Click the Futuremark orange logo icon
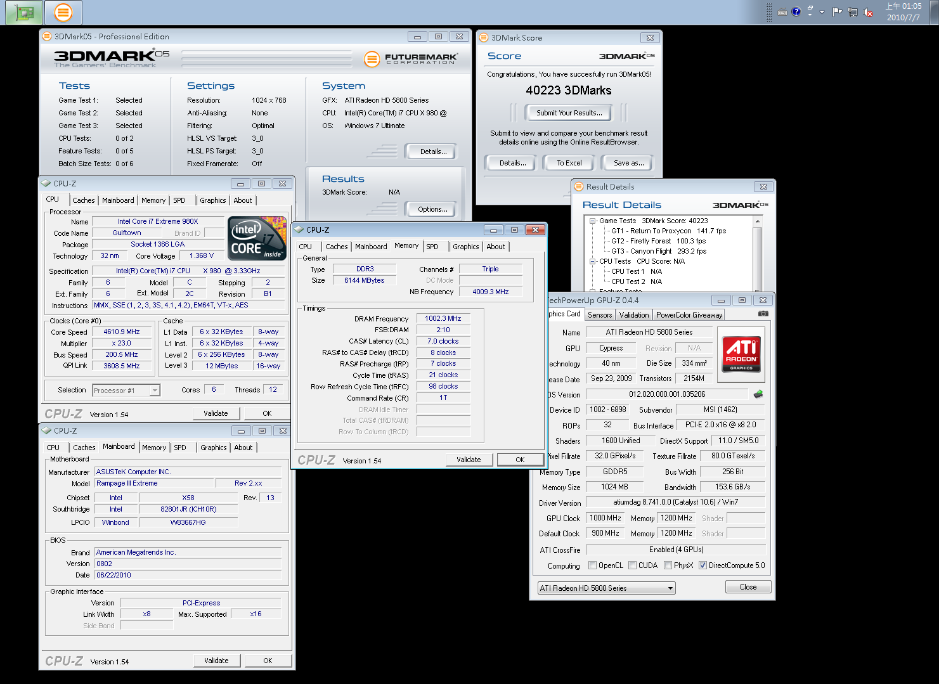 pos(372,59)
